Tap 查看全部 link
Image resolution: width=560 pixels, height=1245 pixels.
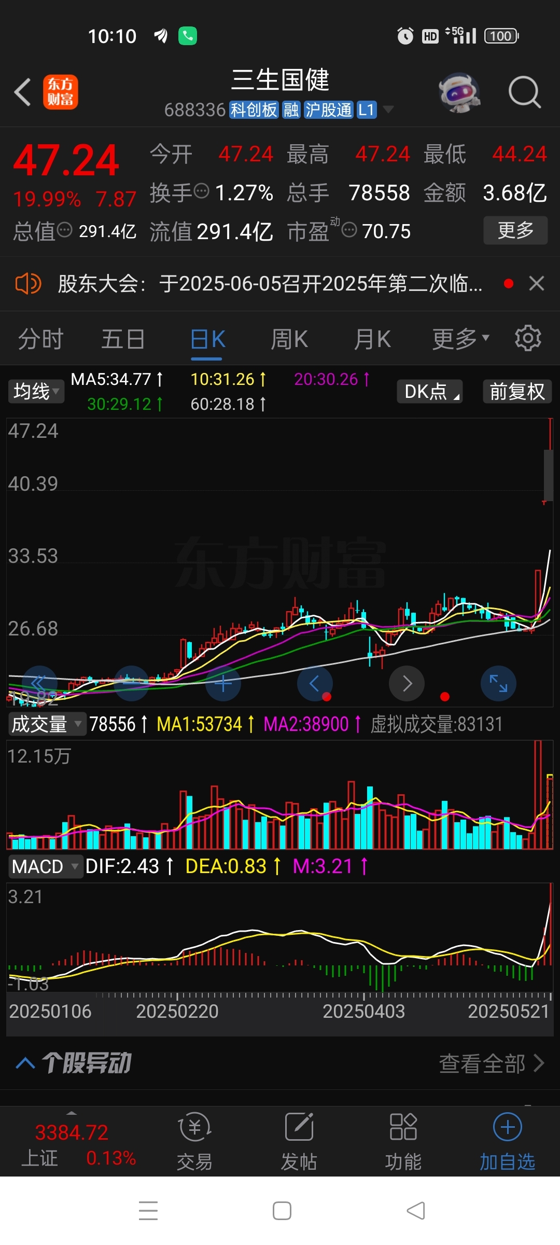point(492,1063)
